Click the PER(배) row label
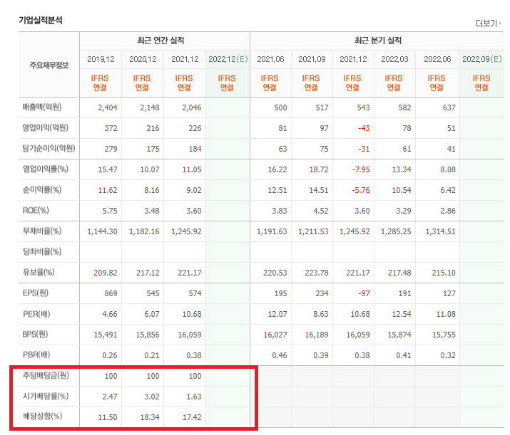 (36, 314)
